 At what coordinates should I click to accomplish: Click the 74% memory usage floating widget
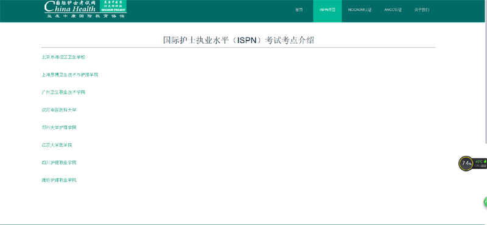(x=466, y=163)
